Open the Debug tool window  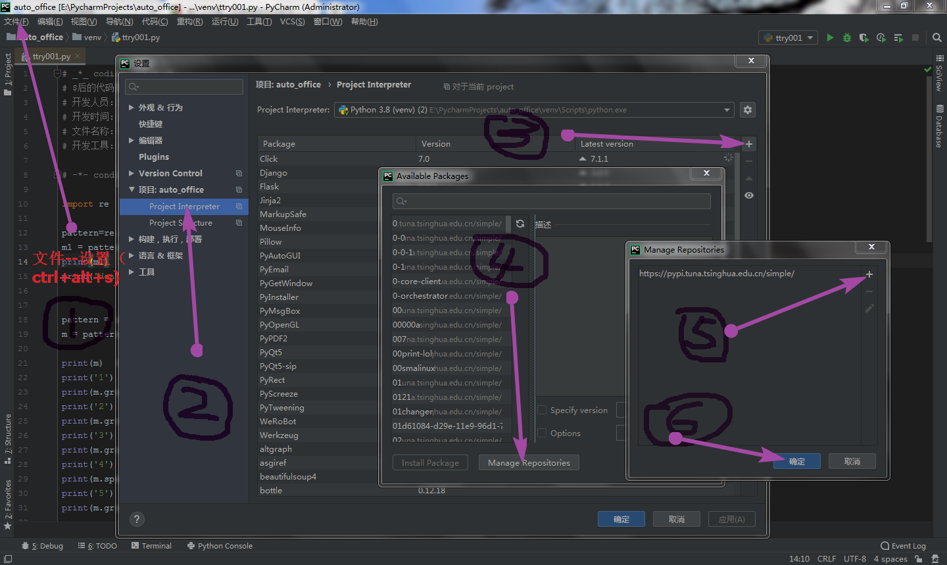[x=42, y=546]
